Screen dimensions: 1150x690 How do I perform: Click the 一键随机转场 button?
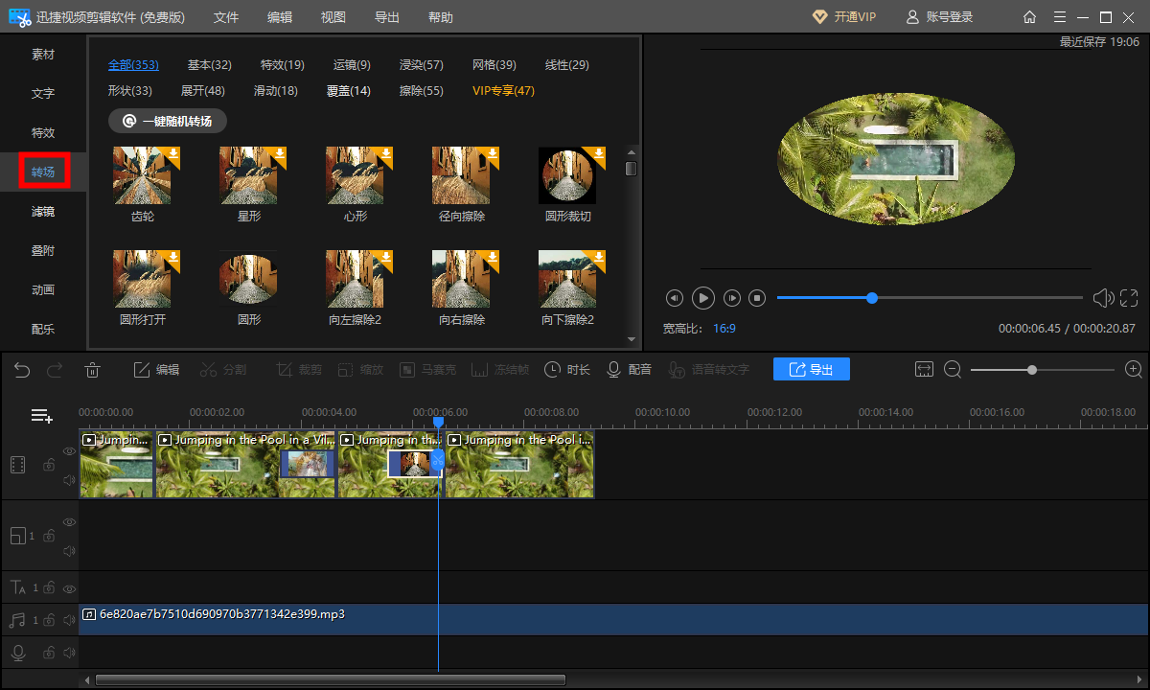(168, 121)
